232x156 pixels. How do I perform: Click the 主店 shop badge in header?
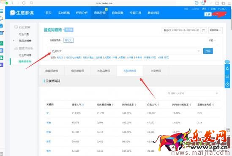point(208,14)
